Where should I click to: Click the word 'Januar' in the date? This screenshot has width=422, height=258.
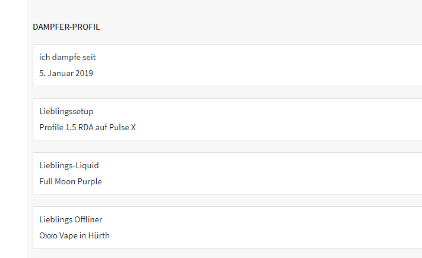click(60, 74)
